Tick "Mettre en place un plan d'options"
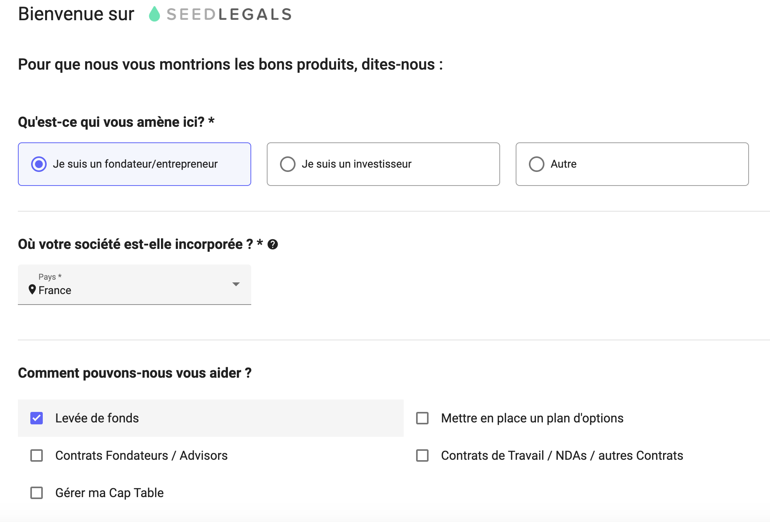The height and width of the screenshot is (522, 770). 422,418
